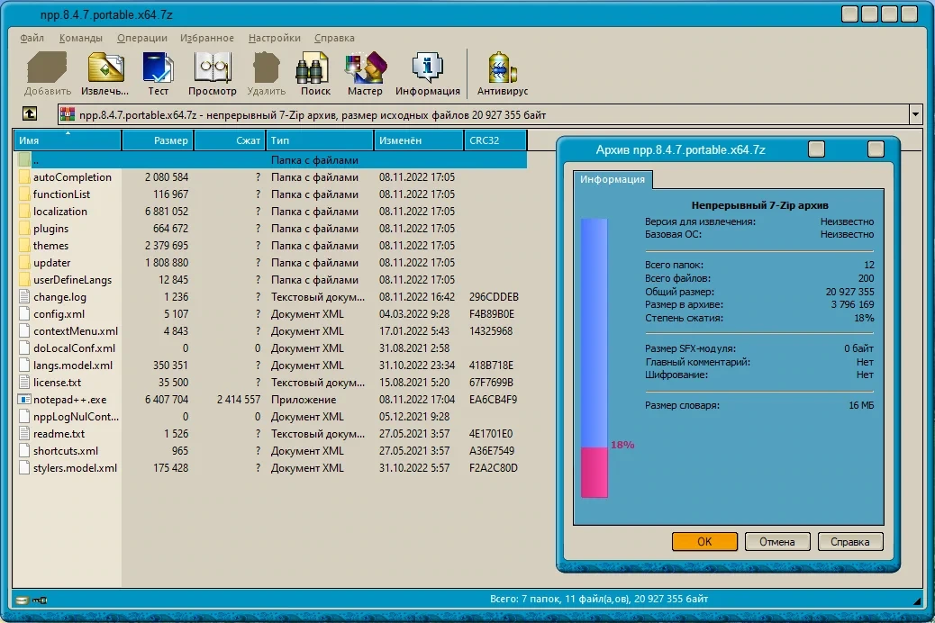Click CRC value EA6CB4F9
This screenshot has width=935, height=623.
493,400
